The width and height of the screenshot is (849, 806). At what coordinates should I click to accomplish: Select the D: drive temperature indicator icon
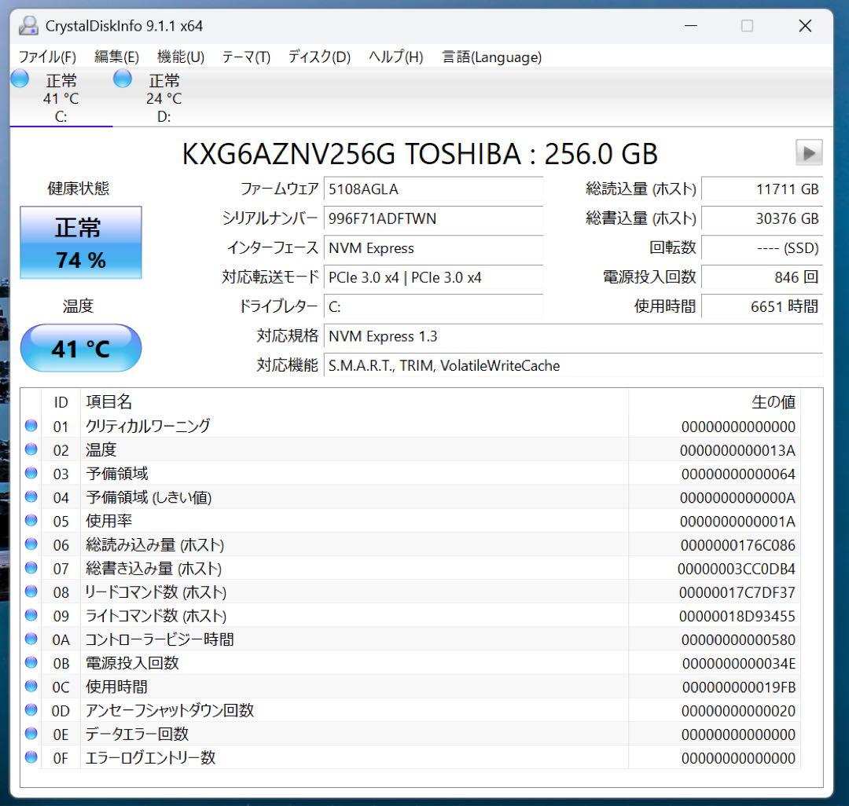(x=123, y=78)
